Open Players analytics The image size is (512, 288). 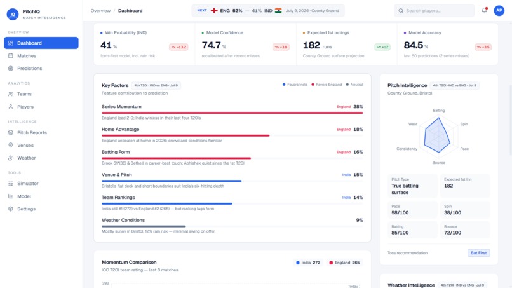(x=41, y=107)
